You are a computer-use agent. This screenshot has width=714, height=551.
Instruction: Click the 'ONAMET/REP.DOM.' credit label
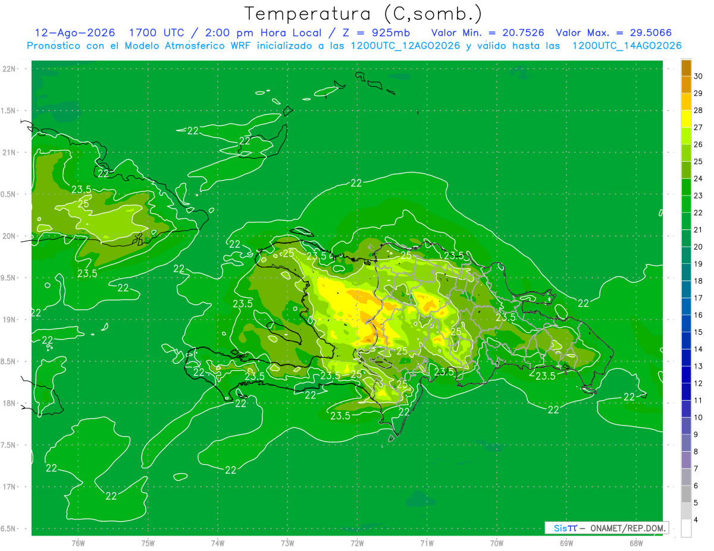pos(628,528)
